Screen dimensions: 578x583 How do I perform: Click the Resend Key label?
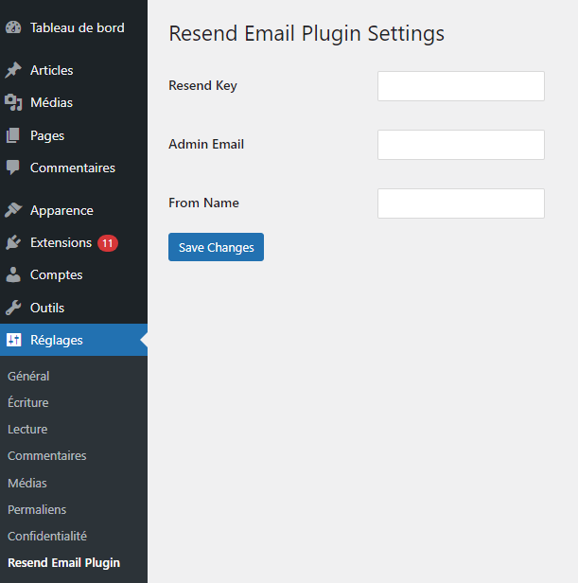click(202, 86)
